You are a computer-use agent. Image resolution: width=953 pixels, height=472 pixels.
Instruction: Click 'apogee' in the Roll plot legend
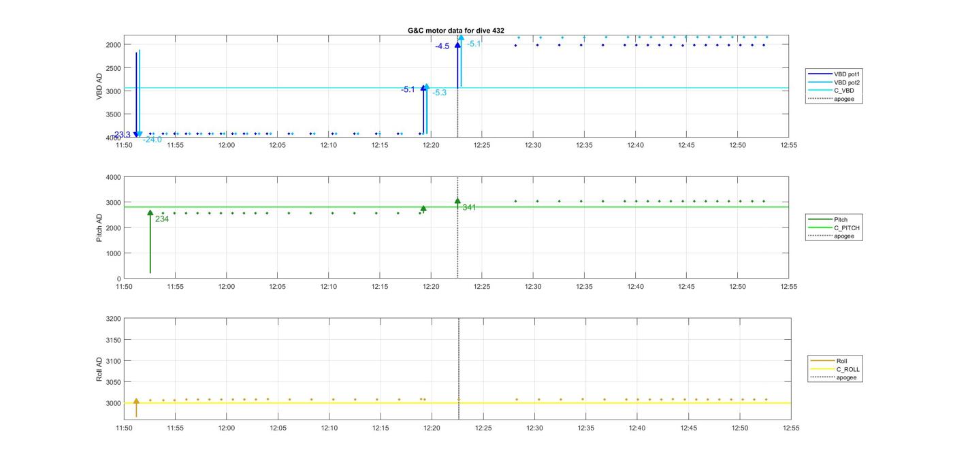point(834,377)
